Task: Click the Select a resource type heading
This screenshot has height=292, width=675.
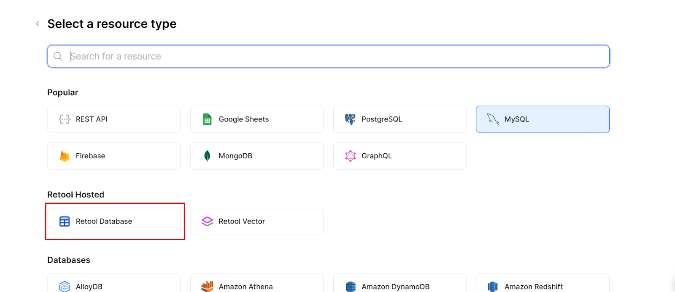Action: [x=112, y=24]
